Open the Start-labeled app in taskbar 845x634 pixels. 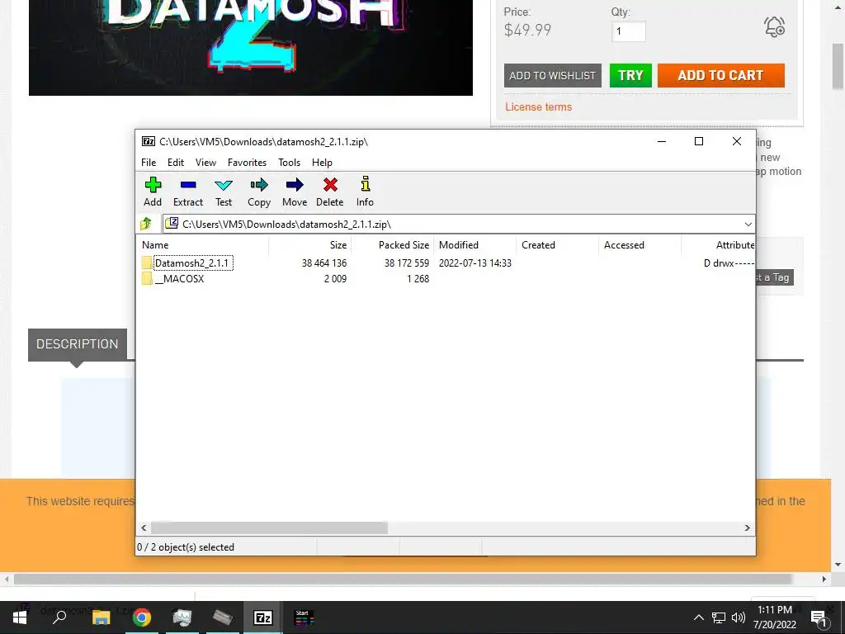click(304, 617)
